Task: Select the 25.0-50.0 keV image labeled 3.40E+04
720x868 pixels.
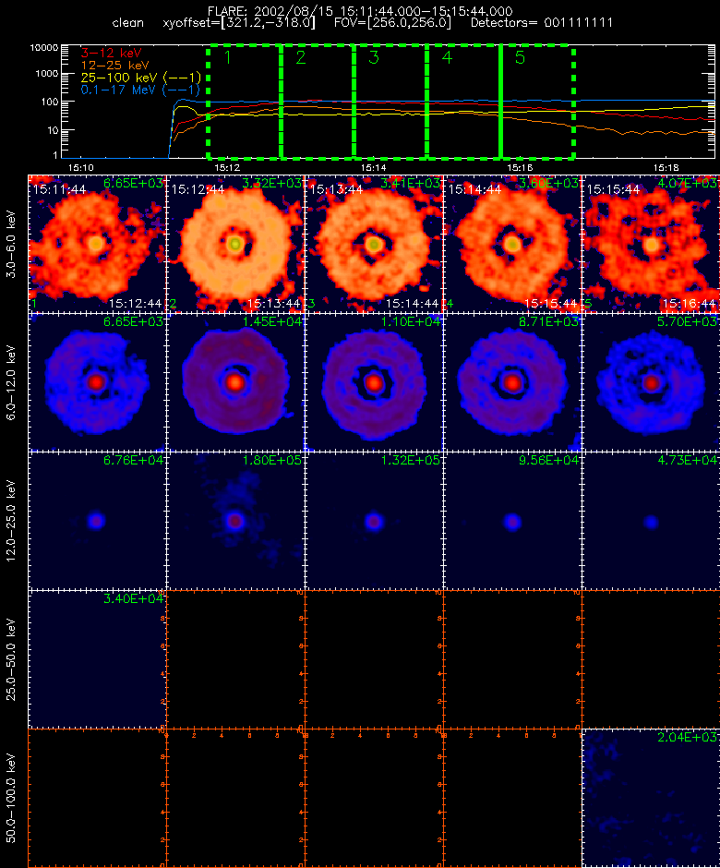Action: [x=97, y=659]
